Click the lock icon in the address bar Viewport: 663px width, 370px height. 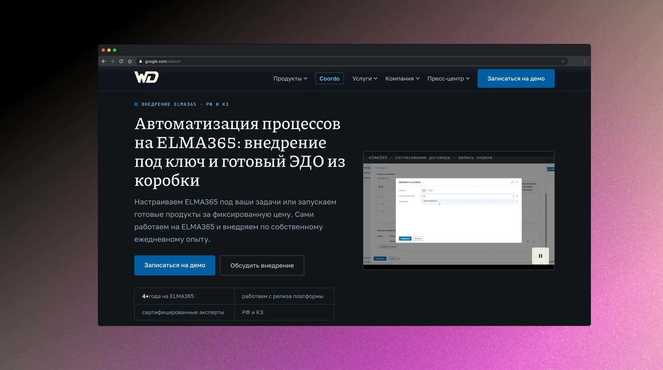coord(141,61)
